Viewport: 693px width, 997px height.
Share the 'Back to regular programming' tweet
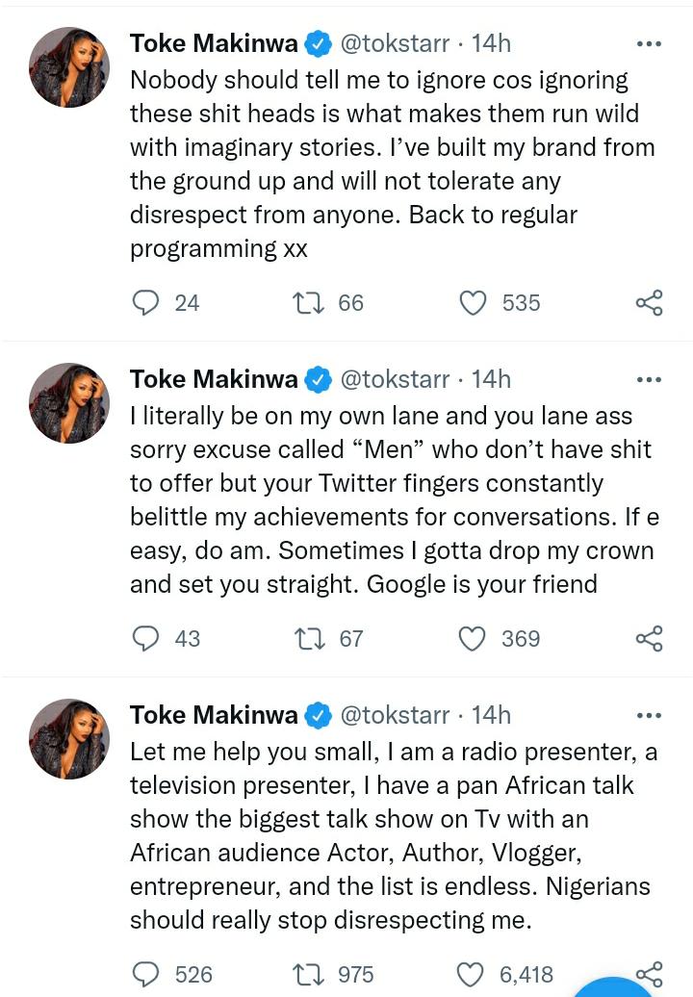pyautogui.click(x=650, y=303)
